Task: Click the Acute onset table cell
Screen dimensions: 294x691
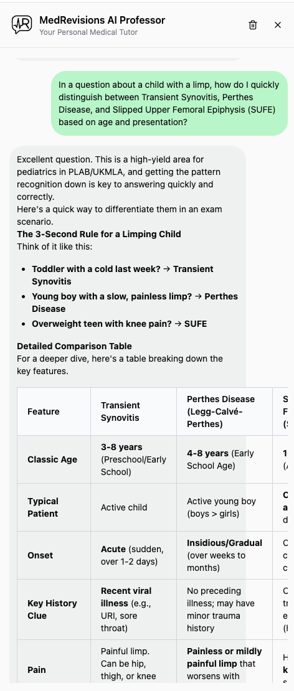Action: [133, 555]
